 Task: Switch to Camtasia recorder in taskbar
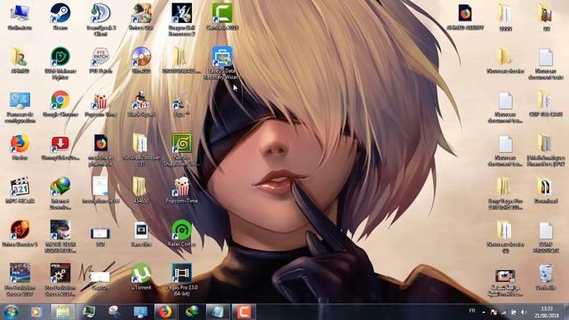[244, 312]
